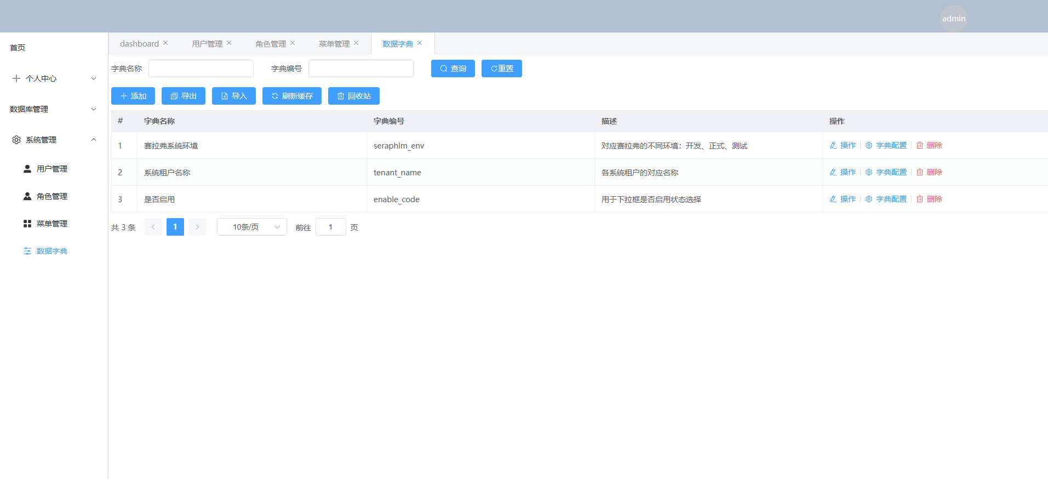Click the person icon next to 角色管理

pos(27,196)
